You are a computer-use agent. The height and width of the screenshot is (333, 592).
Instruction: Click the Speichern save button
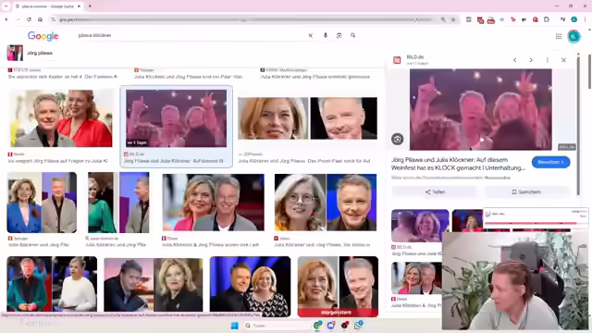click(x=526, y=191)
